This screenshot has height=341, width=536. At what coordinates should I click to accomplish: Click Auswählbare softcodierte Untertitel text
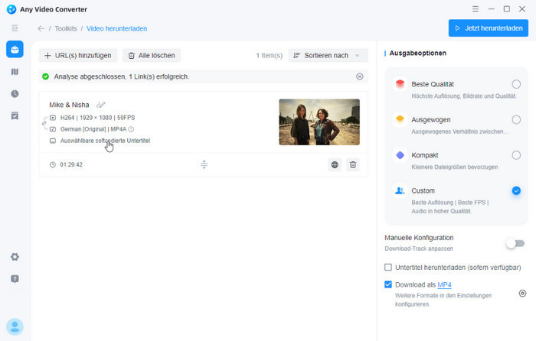coord(106,141)
